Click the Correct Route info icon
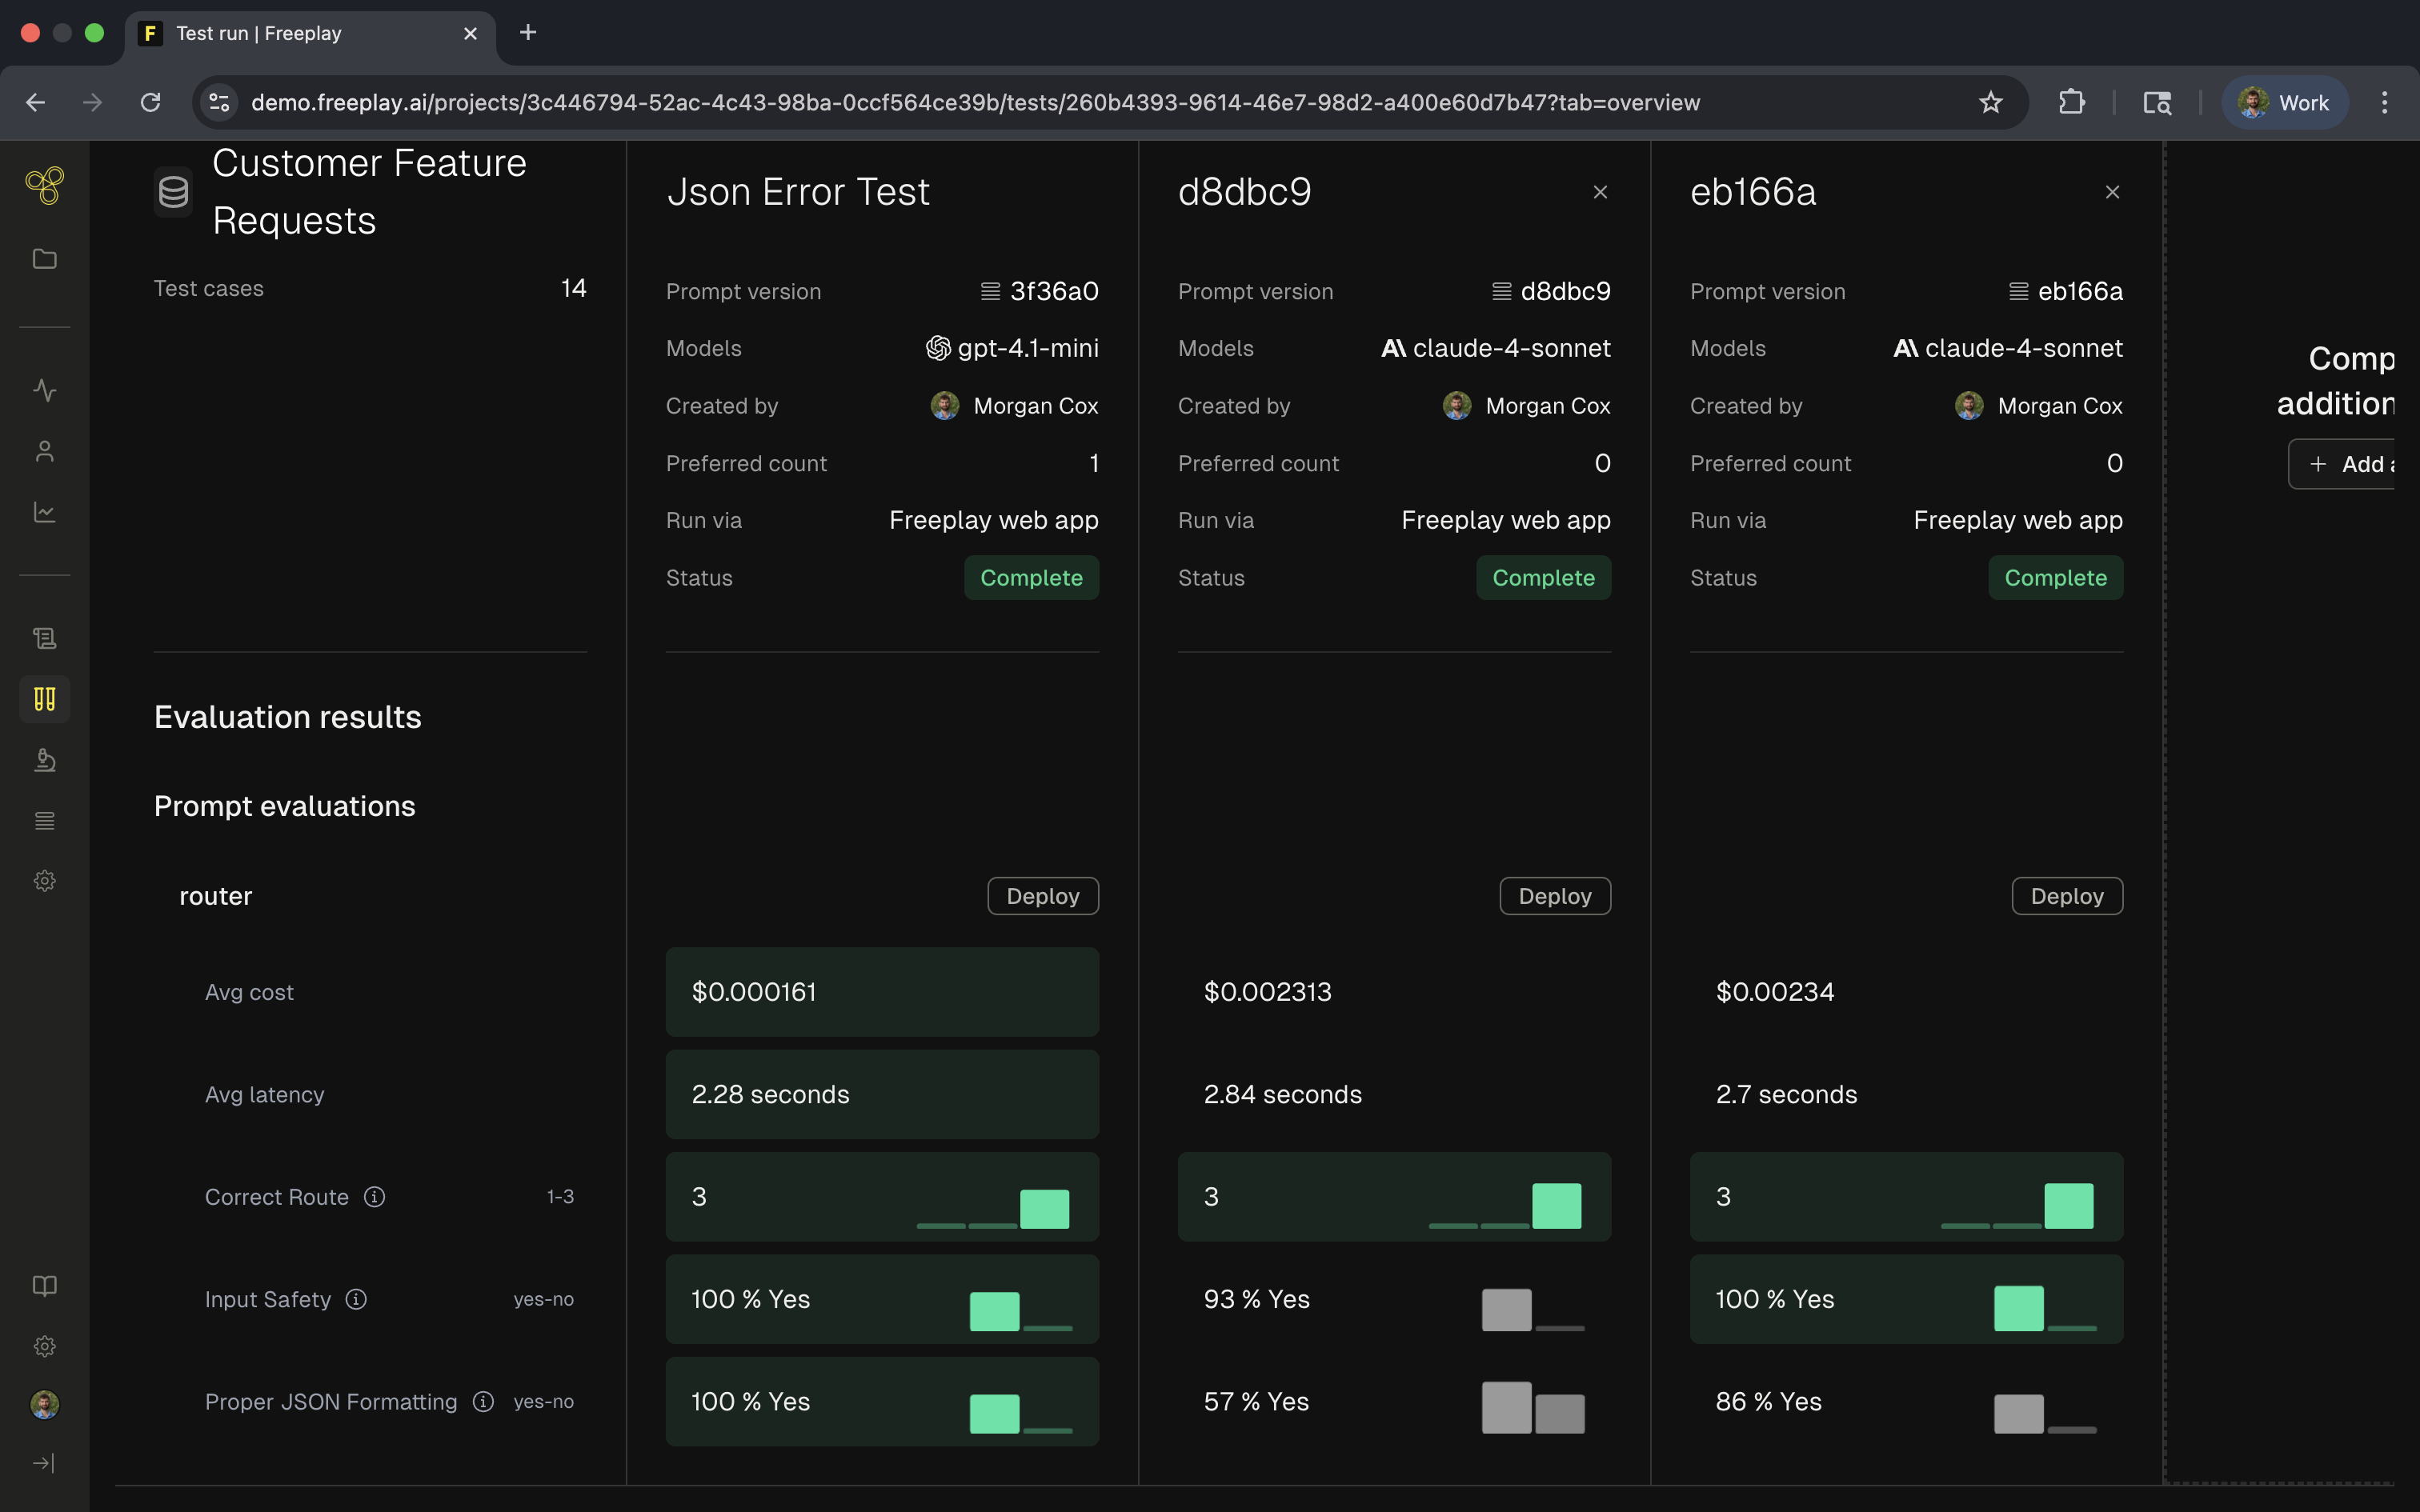Screen dimensions: 2420x1512 [x=374, y=1197]
